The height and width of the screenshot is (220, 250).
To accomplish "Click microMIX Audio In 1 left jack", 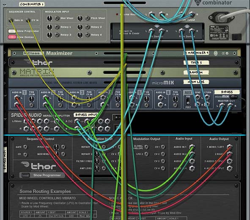I will coord(16,97).
